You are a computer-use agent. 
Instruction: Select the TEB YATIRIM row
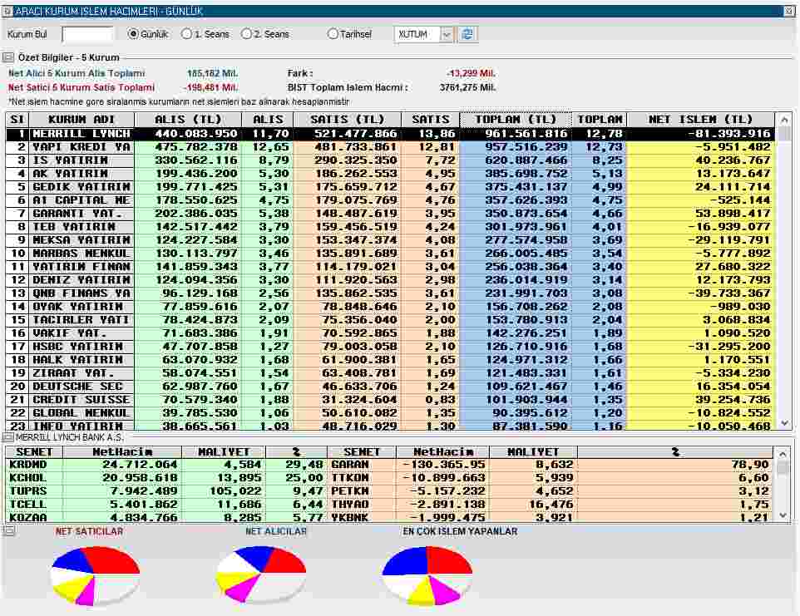(390, 226)
